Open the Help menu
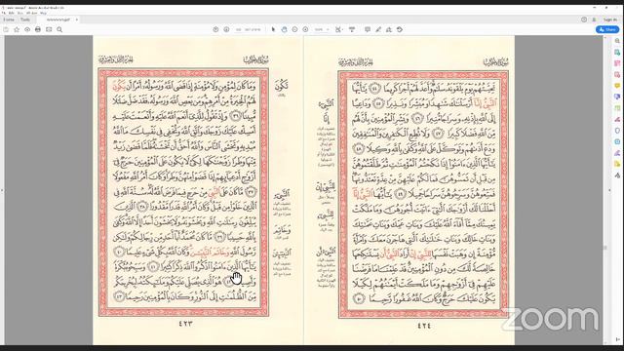624x351 pixels. pos(43,13)
